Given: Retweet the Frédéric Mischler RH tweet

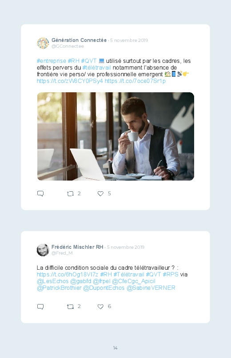Looking at the screenshot, I should [x=70, y=307].
